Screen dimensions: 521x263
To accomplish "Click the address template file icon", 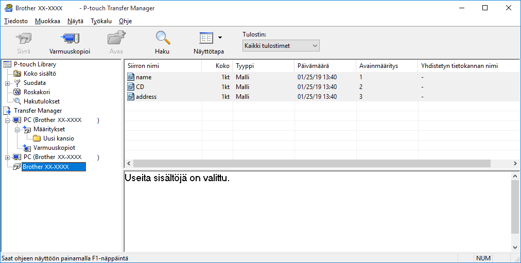I will (131, 97).
